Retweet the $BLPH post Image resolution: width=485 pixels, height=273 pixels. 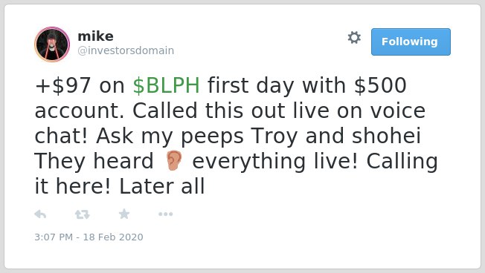pos(83,214)
